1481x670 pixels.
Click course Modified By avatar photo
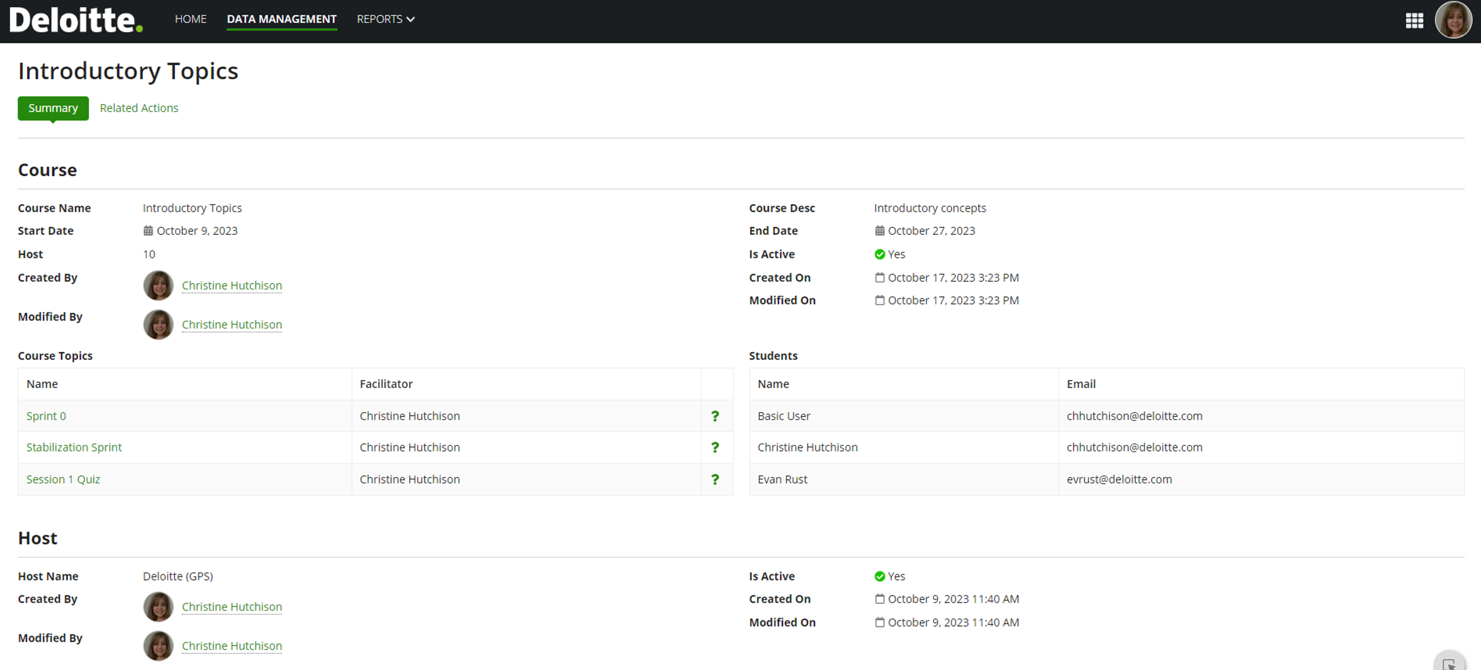[158, 324]
